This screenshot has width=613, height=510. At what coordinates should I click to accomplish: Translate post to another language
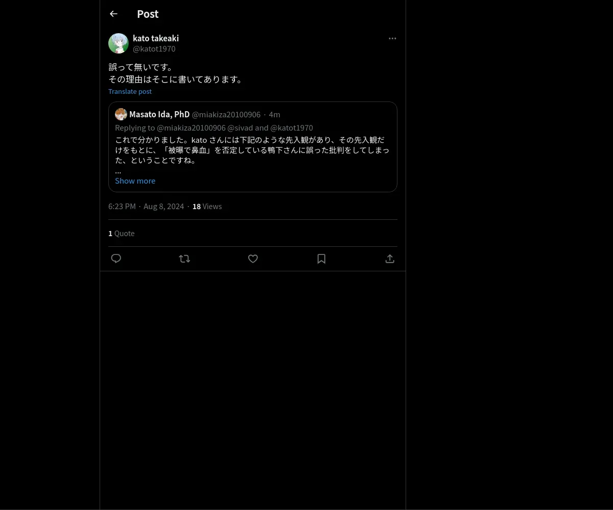point(130,91)
